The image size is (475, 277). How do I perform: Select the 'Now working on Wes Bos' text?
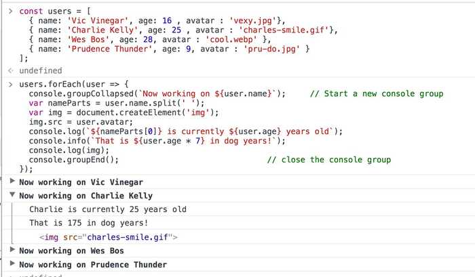[x=72, y=251]
